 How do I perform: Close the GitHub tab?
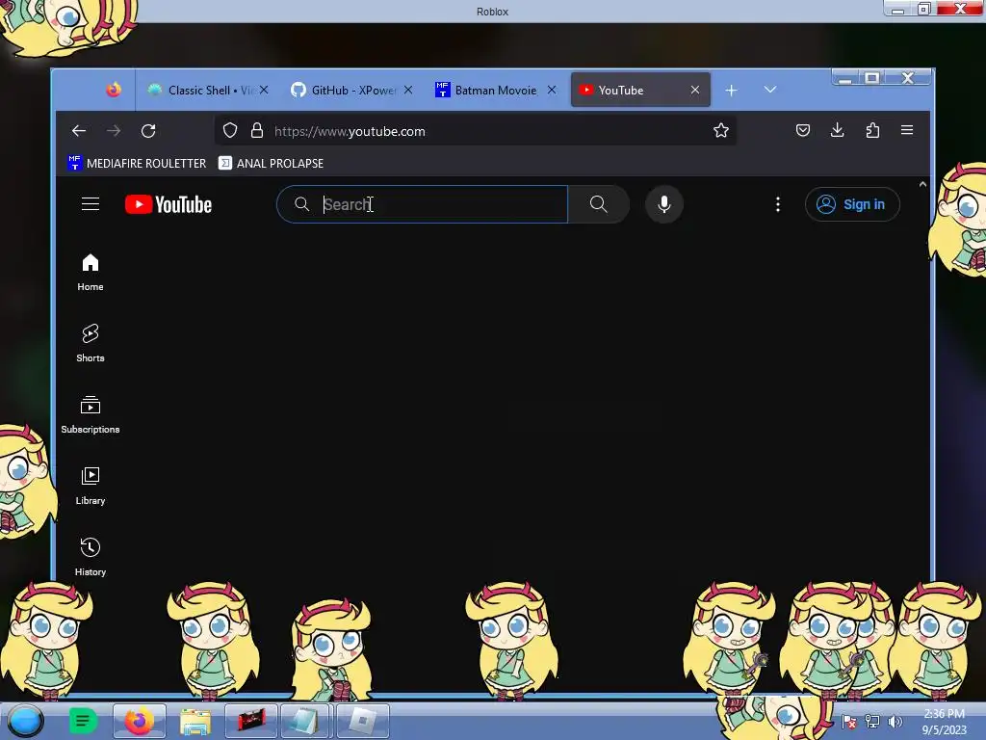pyautogui.click(x=408, y=90)
